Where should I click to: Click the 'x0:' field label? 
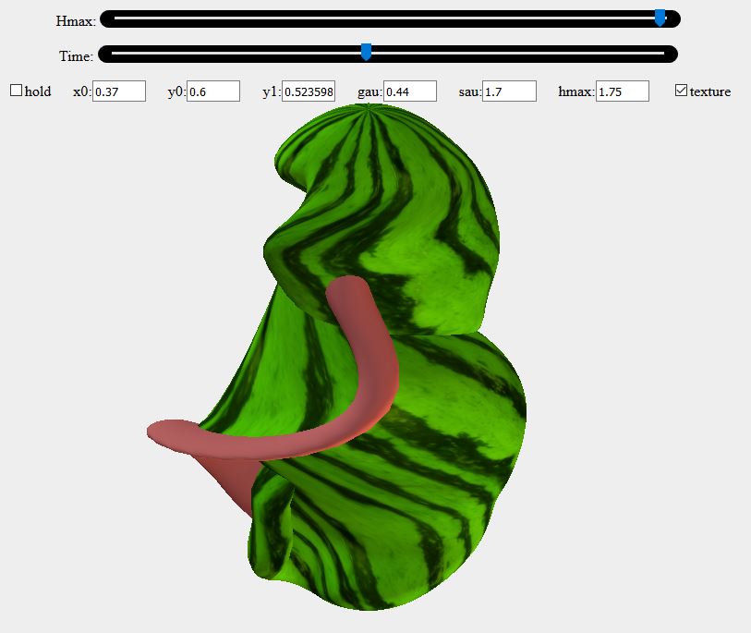tap(82, 91)
